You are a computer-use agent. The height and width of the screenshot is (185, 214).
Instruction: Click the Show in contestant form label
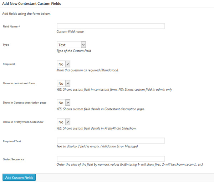pos(19,83)
